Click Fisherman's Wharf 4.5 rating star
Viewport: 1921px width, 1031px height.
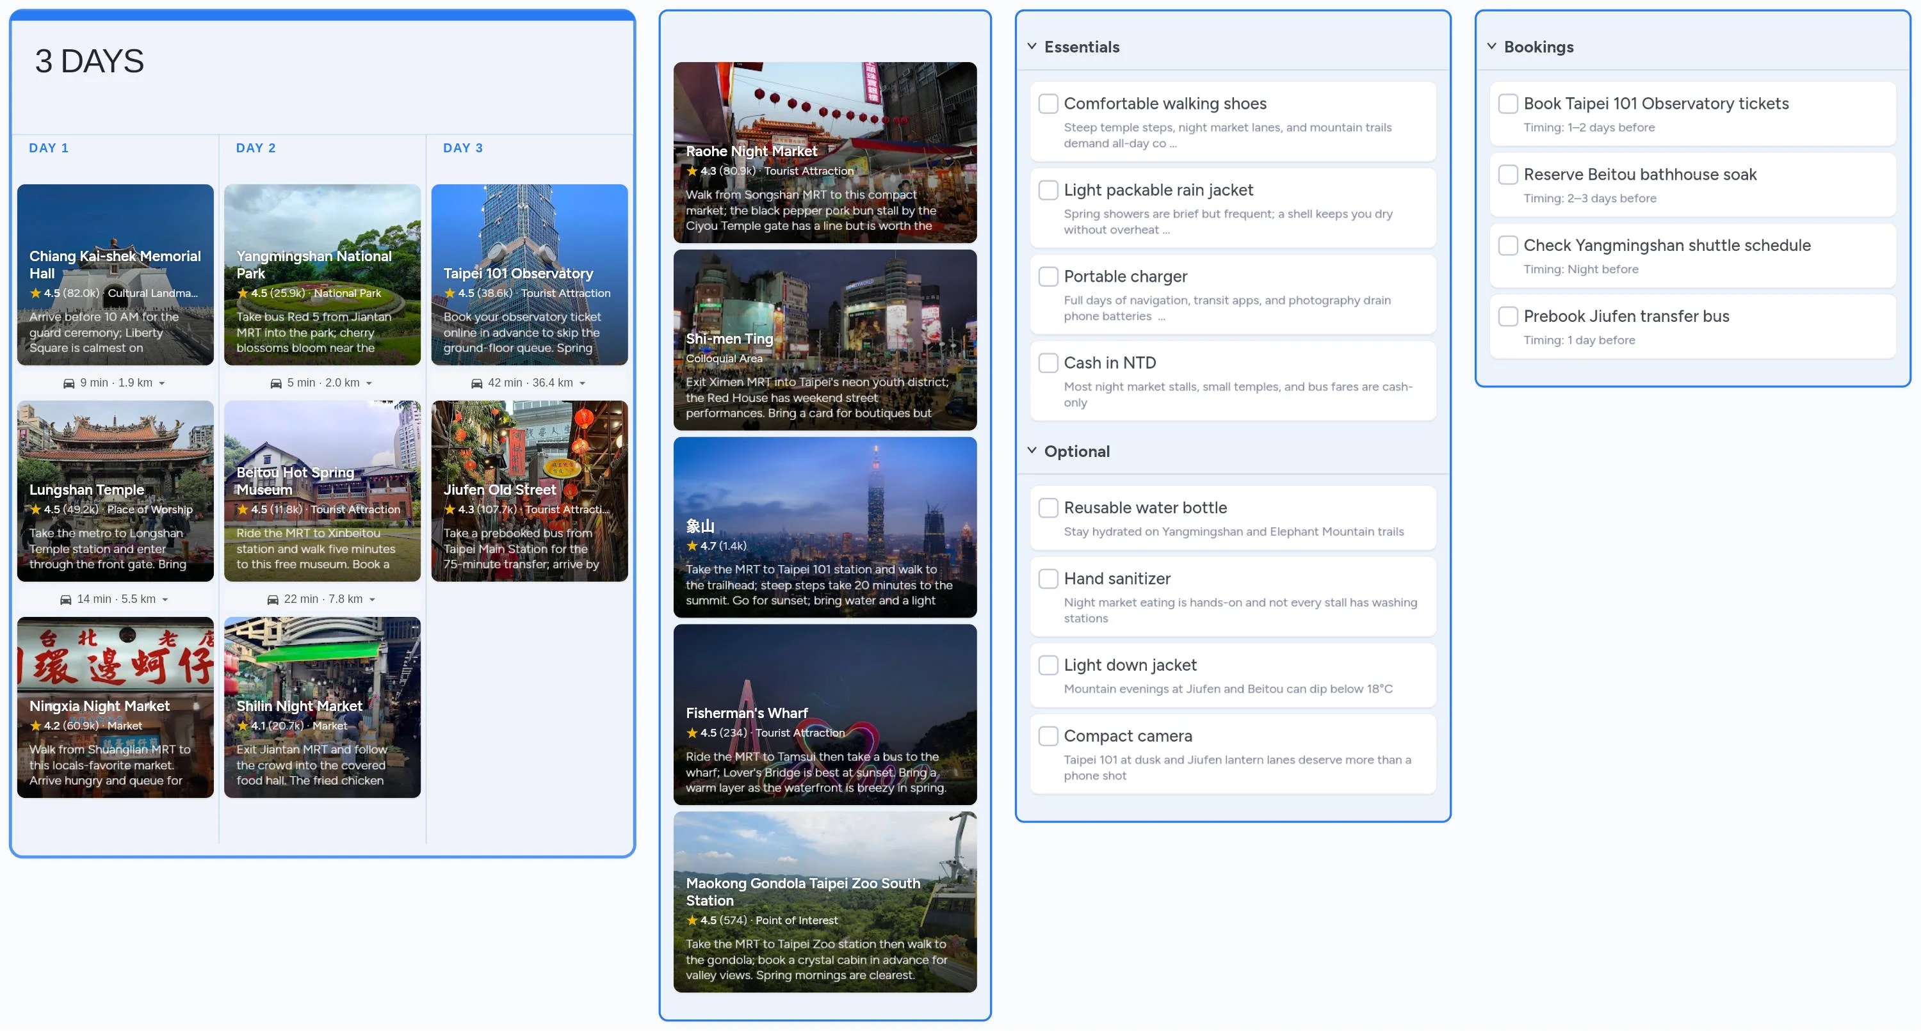tap(692, 733)
